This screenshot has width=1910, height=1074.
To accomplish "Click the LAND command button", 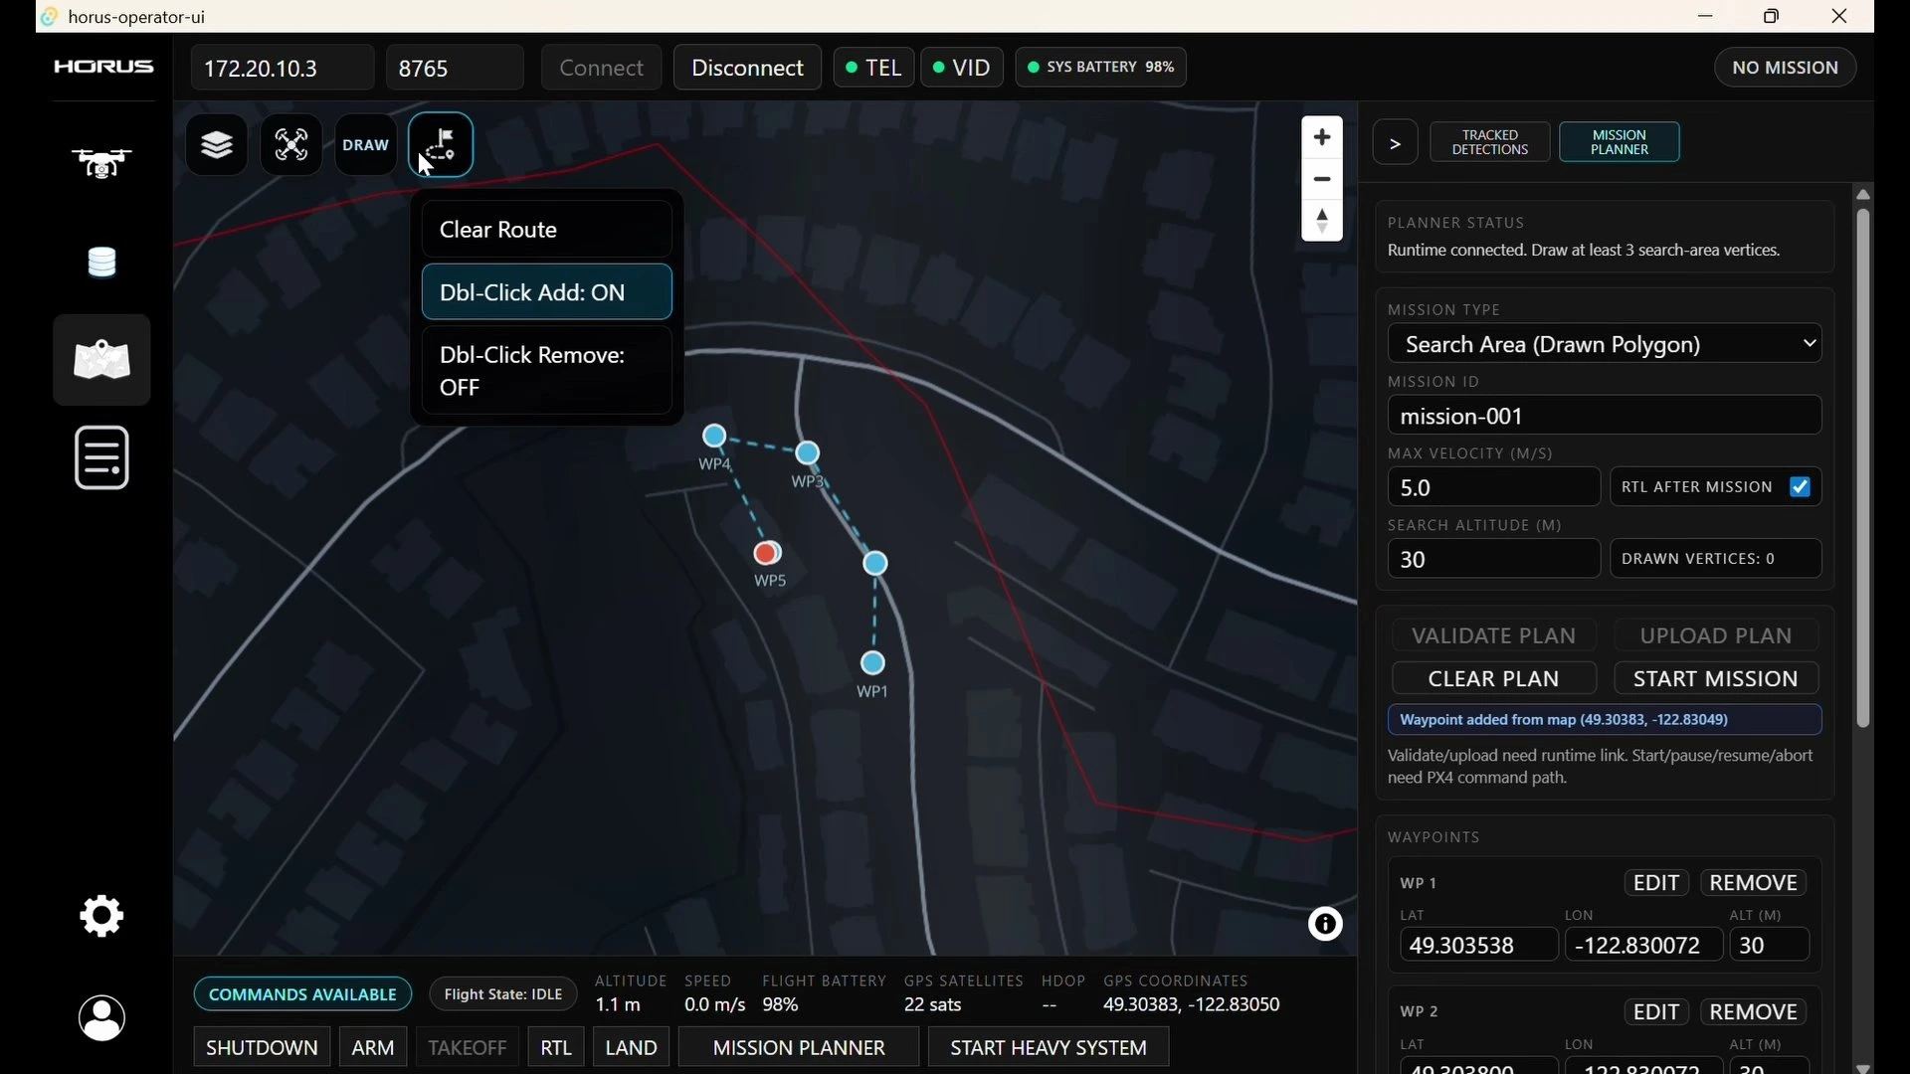I will click(632, 1047).
